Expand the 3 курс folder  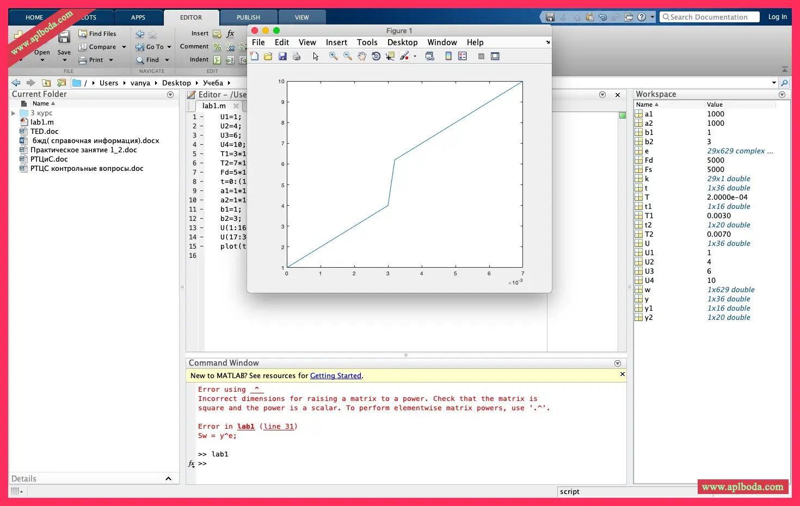click(14, 113)
